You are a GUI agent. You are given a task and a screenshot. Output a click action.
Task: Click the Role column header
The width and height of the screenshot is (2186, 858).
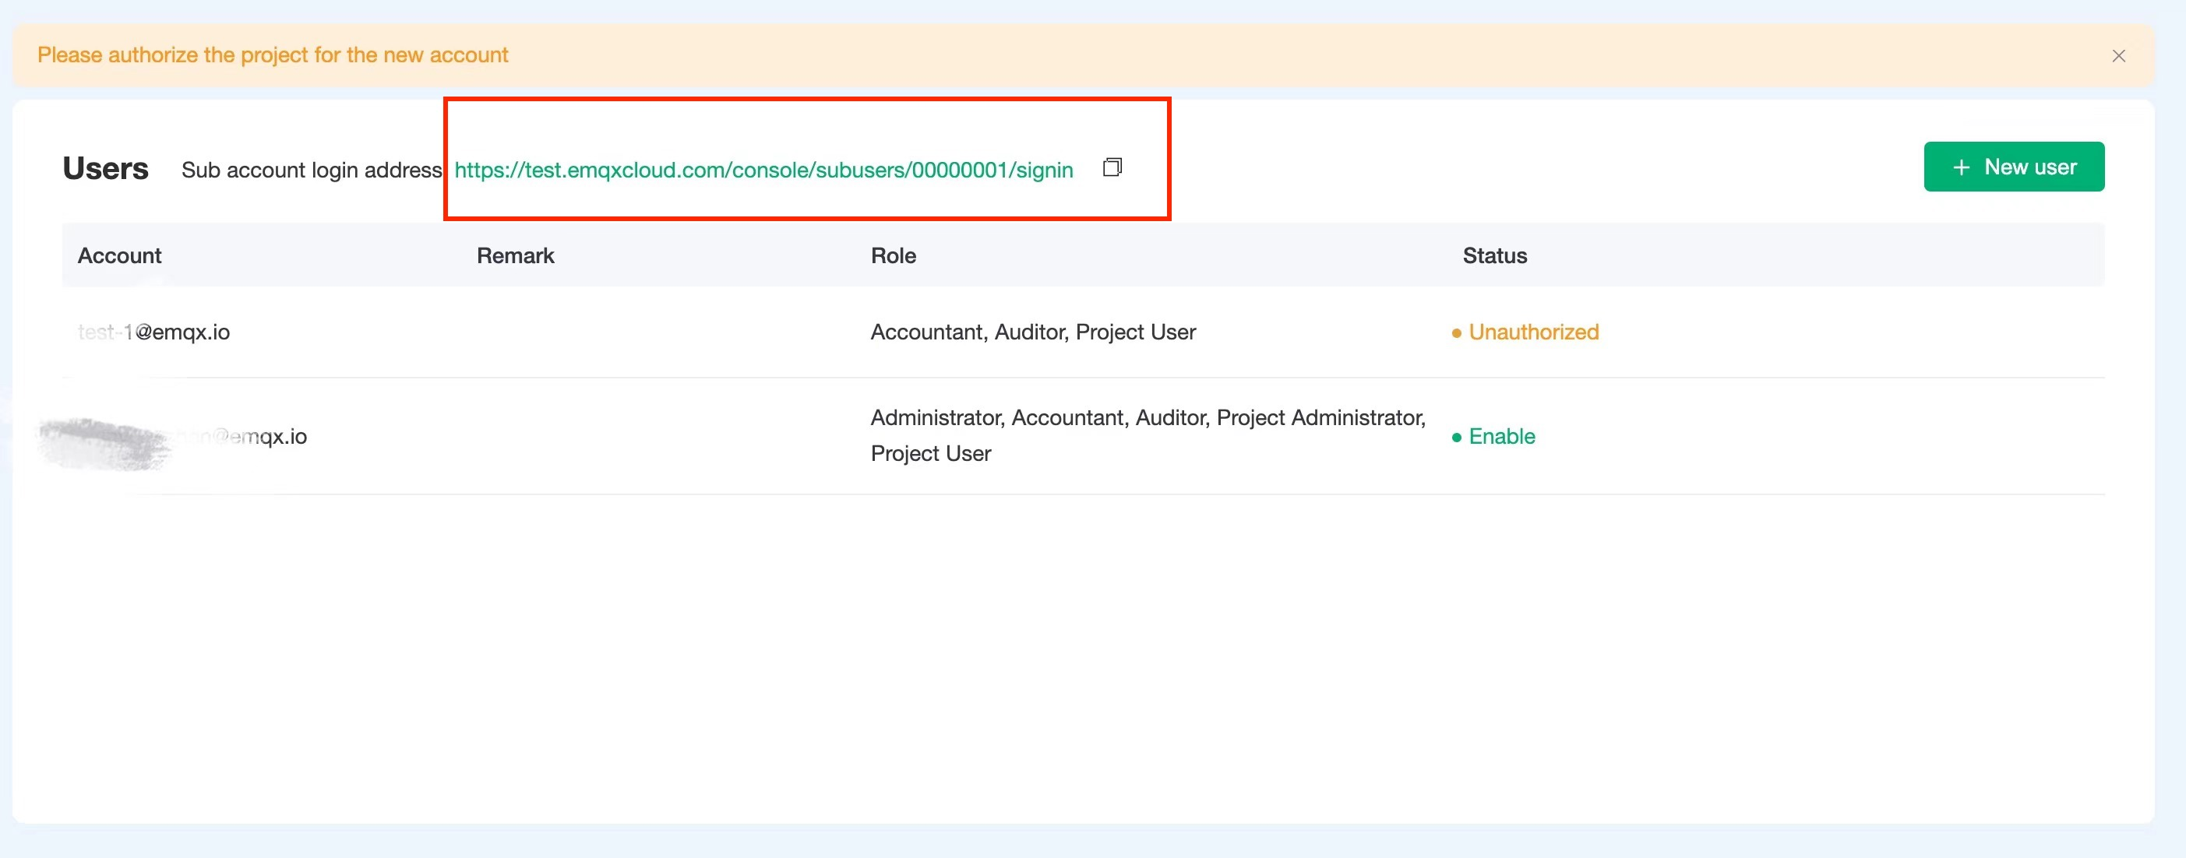tap(893, 255)
